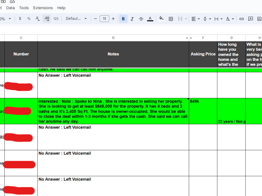Open the text color picker

point(150,19)
